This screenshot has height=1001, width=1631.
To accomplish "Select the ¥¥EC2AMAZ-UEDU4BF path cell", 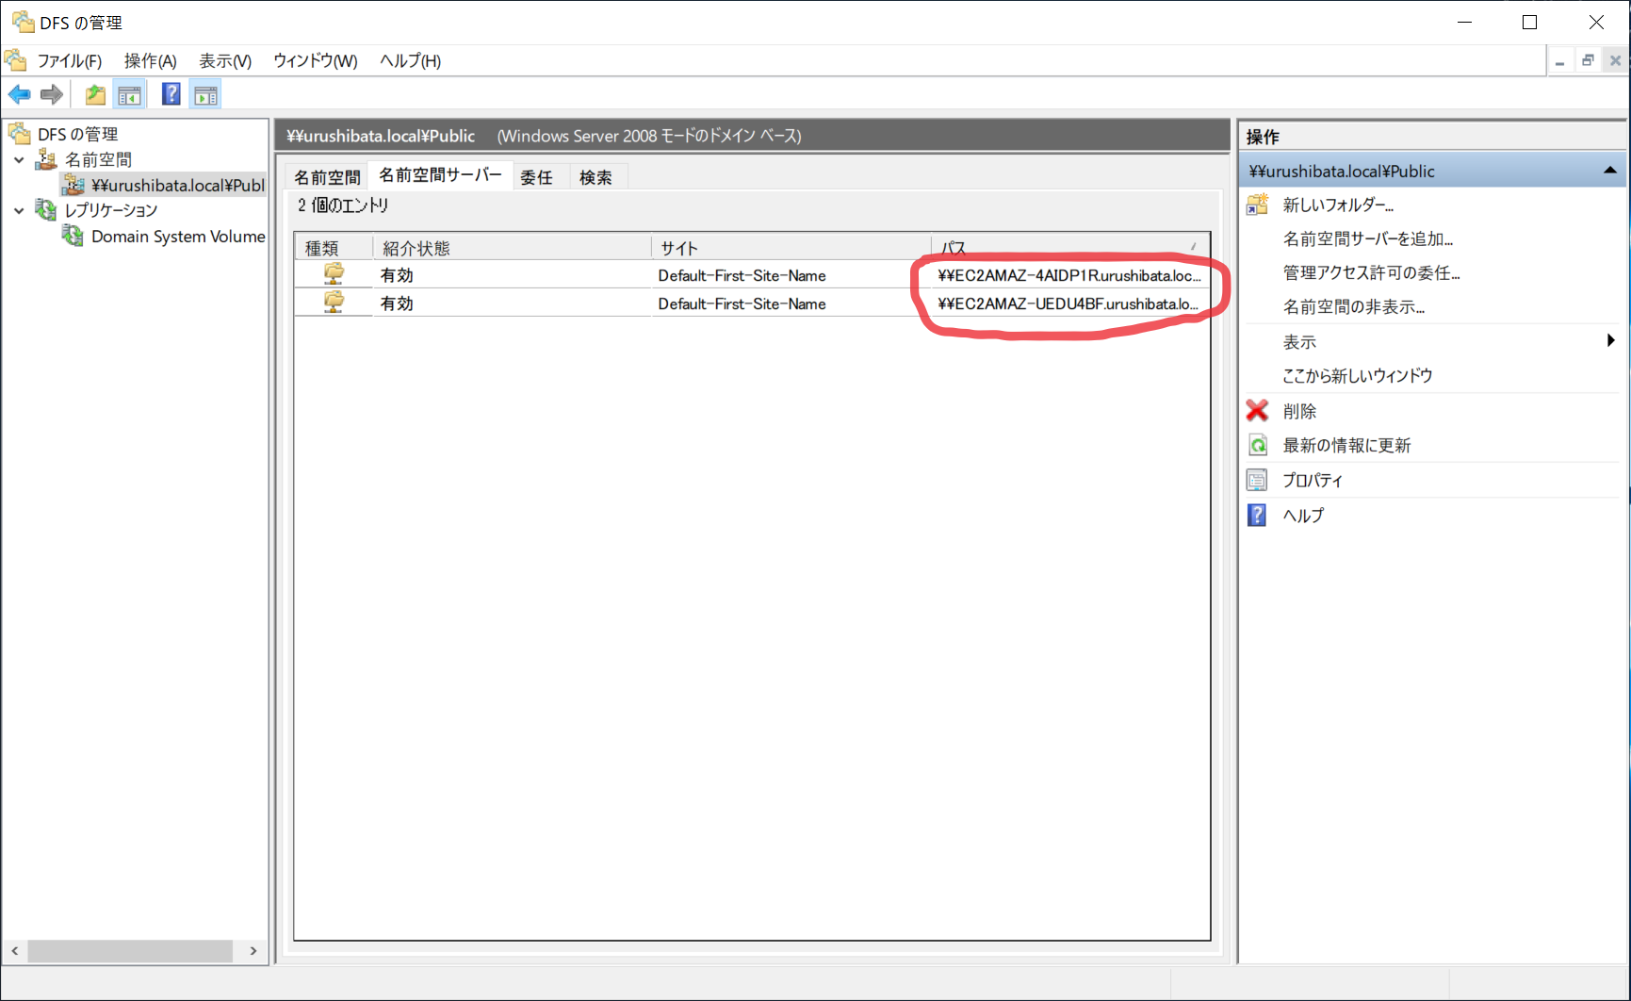I will 1068,304.
